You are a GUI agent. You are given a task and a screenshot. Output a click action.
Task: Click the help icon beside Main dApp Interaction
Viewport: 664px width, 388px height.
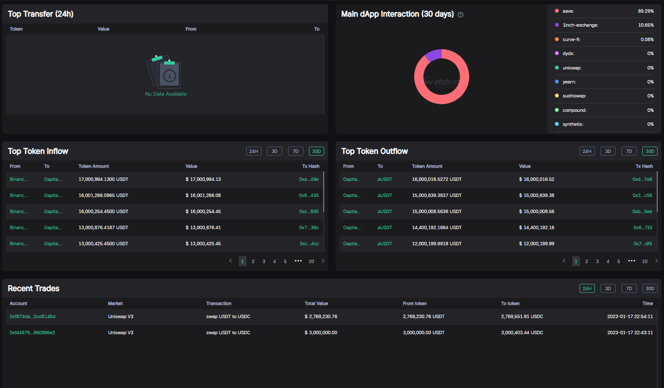pyautogui.click(x=460, y=14)
